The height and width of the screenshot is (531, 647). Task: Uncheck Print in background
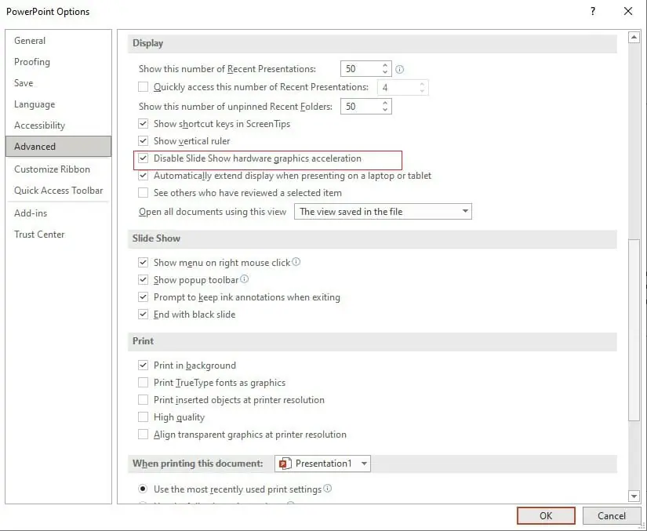pyautogui.click(x=144, y=365)
